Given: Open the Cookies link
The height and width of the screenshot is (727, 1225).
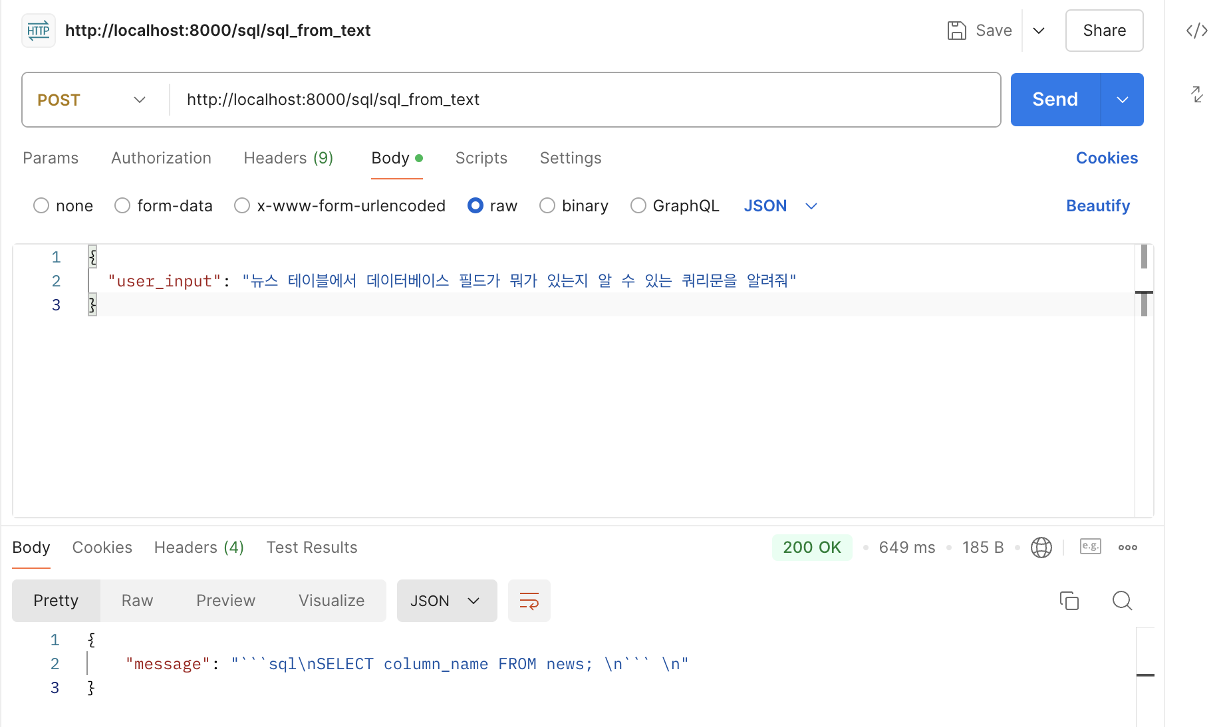Looking at the screenshot, I should [x=1107, y=158].
